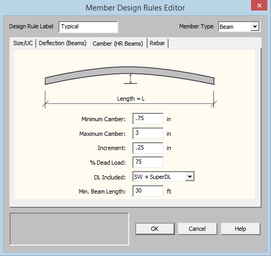Viewport: 271px width, 256px height.
Task: Select the Camber (HR Beams) tab
Action: (118, 44)
